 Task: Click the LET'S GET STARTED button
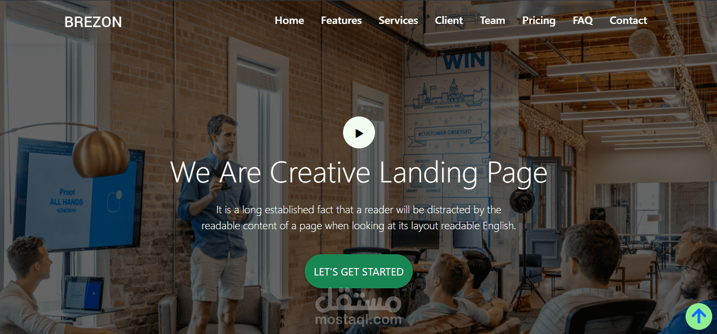pos(359,271)
